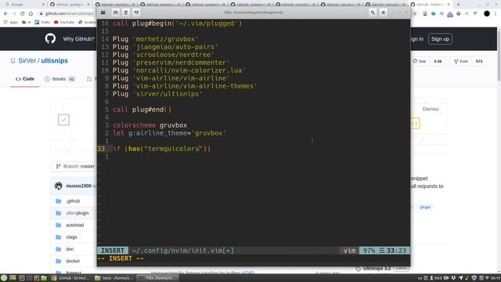The width and height of the screenshot is (501, 282).
Task: Open new browser tab with plus
Action: pos(458,5)
